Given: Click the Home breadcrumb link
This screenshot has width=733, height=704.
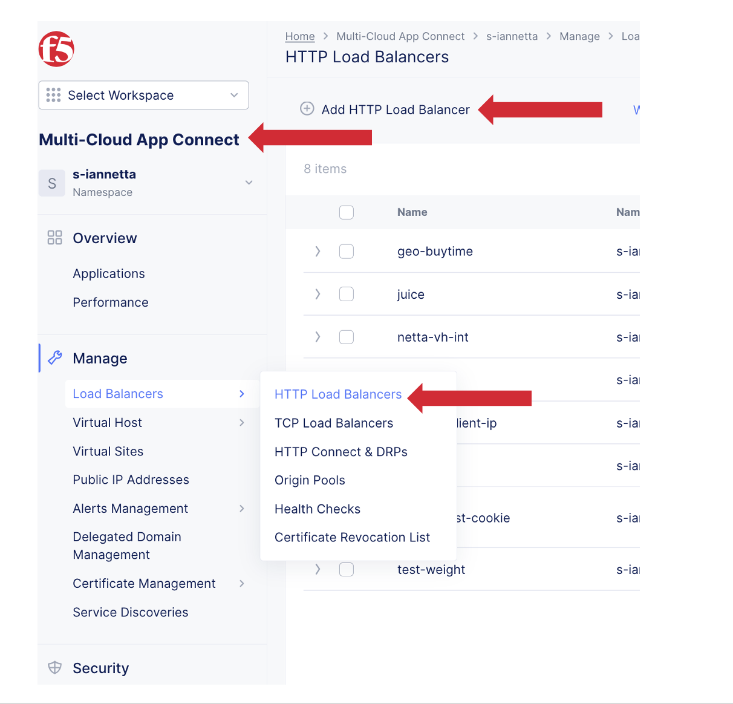Looking at the screenshot, I should pyautogui.click(x=300, y=36).
